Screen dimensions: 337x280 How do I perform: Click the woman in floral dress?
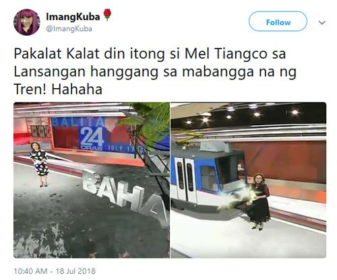click(40, 164)
